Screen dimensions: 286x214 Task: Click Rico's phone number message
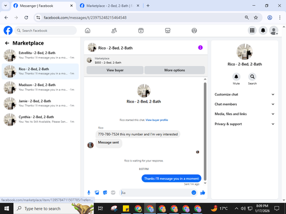point(138,134)
